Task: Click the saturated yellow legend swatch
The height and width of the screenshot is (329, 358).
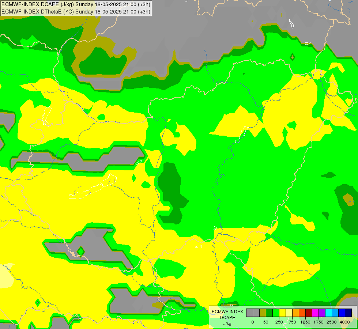Action: (x=282, y=313)
